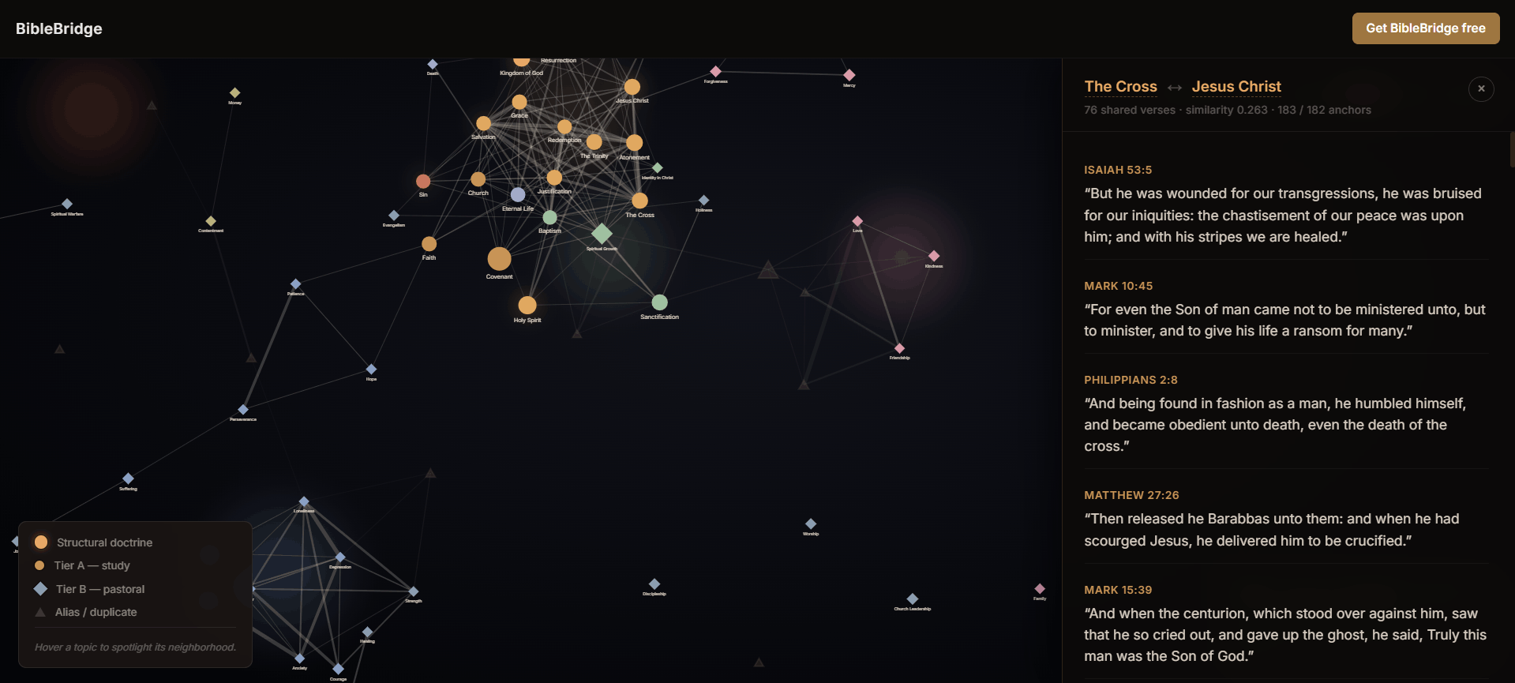The image size is (1515, 683).
Task: Click the Tier B — pastoral legend entry
Action: point(89,589)
